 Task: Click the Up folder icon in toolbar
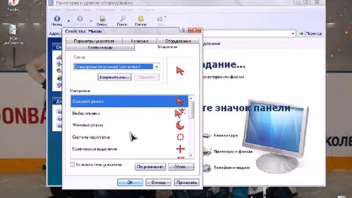click(103, 19)
